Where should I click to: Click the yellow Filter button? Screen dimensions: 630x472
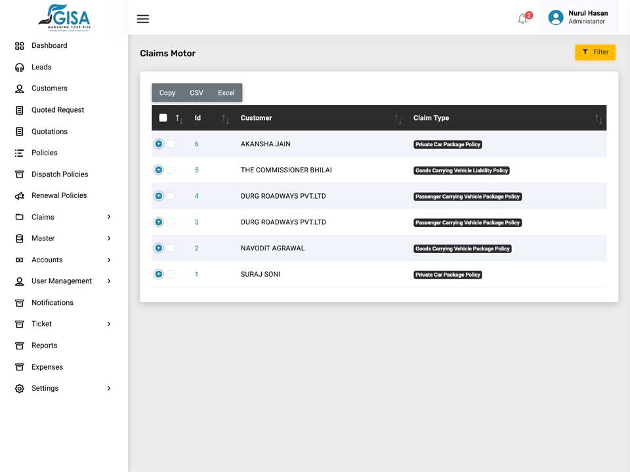(595, 52)
